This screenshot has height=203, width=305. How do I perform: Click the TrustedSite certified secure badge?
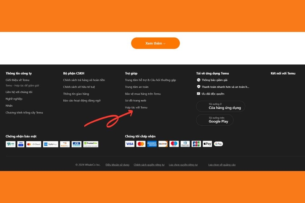pyautogui.click(x=91, y=144)
